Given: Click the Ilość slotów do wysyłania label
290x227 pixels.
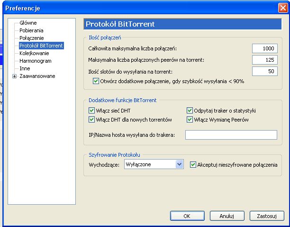Looking at the screenshot, I should [x=130, y=72].
